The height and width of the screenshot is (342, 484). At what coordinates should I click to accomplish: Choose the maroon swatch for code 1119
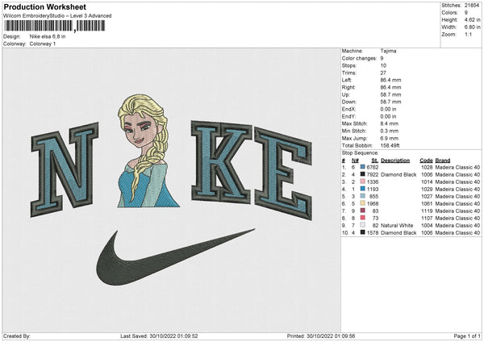[362, 211]
